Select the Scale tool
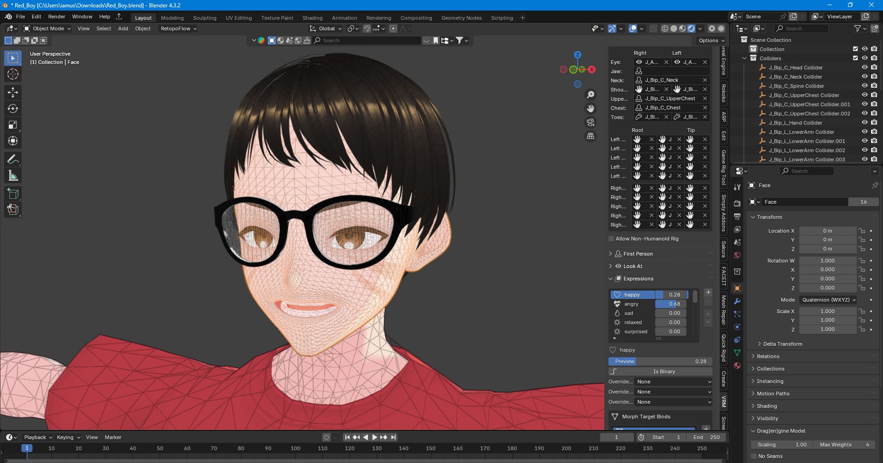883x463 pixels. click(13, 125)
